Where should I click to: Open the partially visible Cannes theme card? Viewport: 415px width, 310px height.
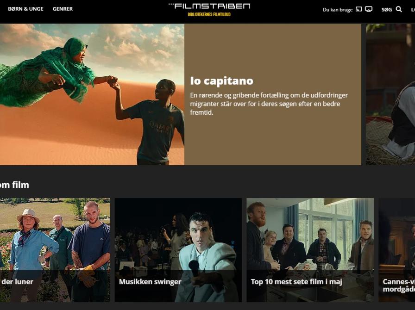pos(397,250)
